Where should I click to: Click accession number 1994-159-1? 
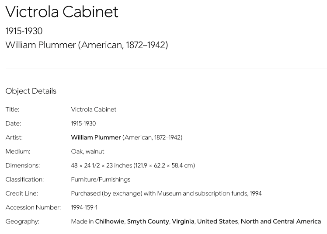(x=84, y=207)
